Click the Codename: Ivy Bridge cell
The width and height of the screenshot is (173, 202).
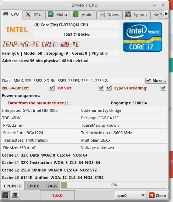123,110
